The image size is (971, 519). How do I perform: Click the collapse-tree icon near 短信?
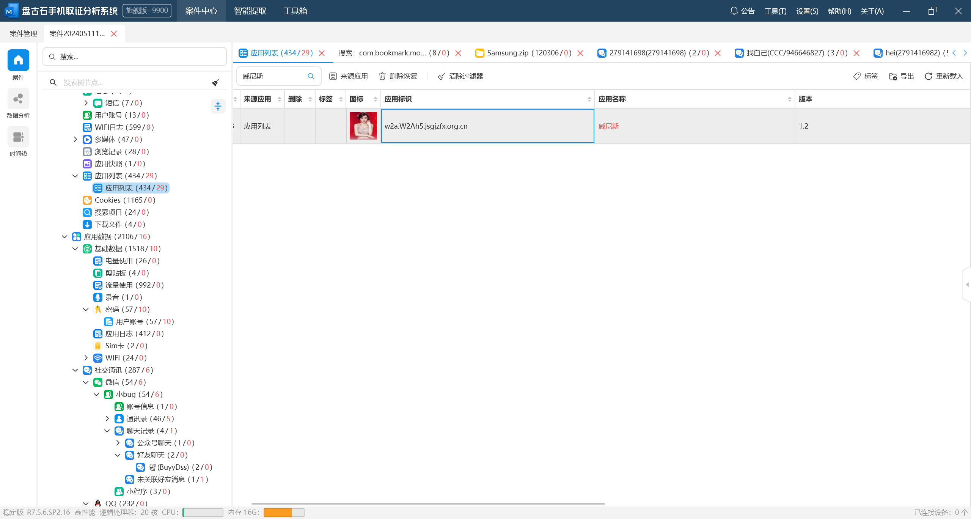(218, 106)
